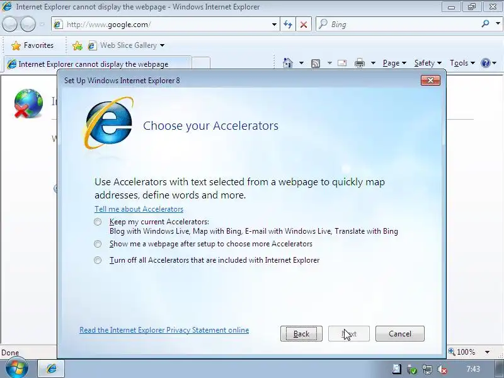Viewport: 504px width, 378px height.
Task: Click the Home icon in command bar
Action: (x=288, y=63)
